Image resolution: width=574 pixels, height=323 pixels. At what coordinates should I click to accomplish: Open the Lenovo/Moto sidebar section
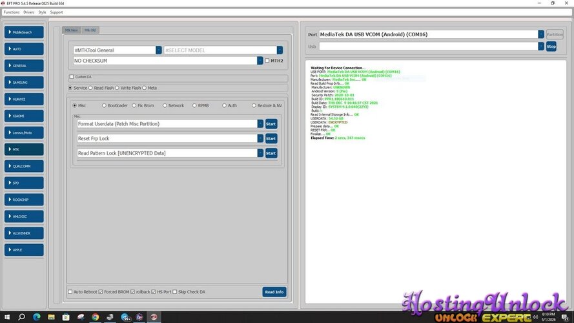coord(24,132)
